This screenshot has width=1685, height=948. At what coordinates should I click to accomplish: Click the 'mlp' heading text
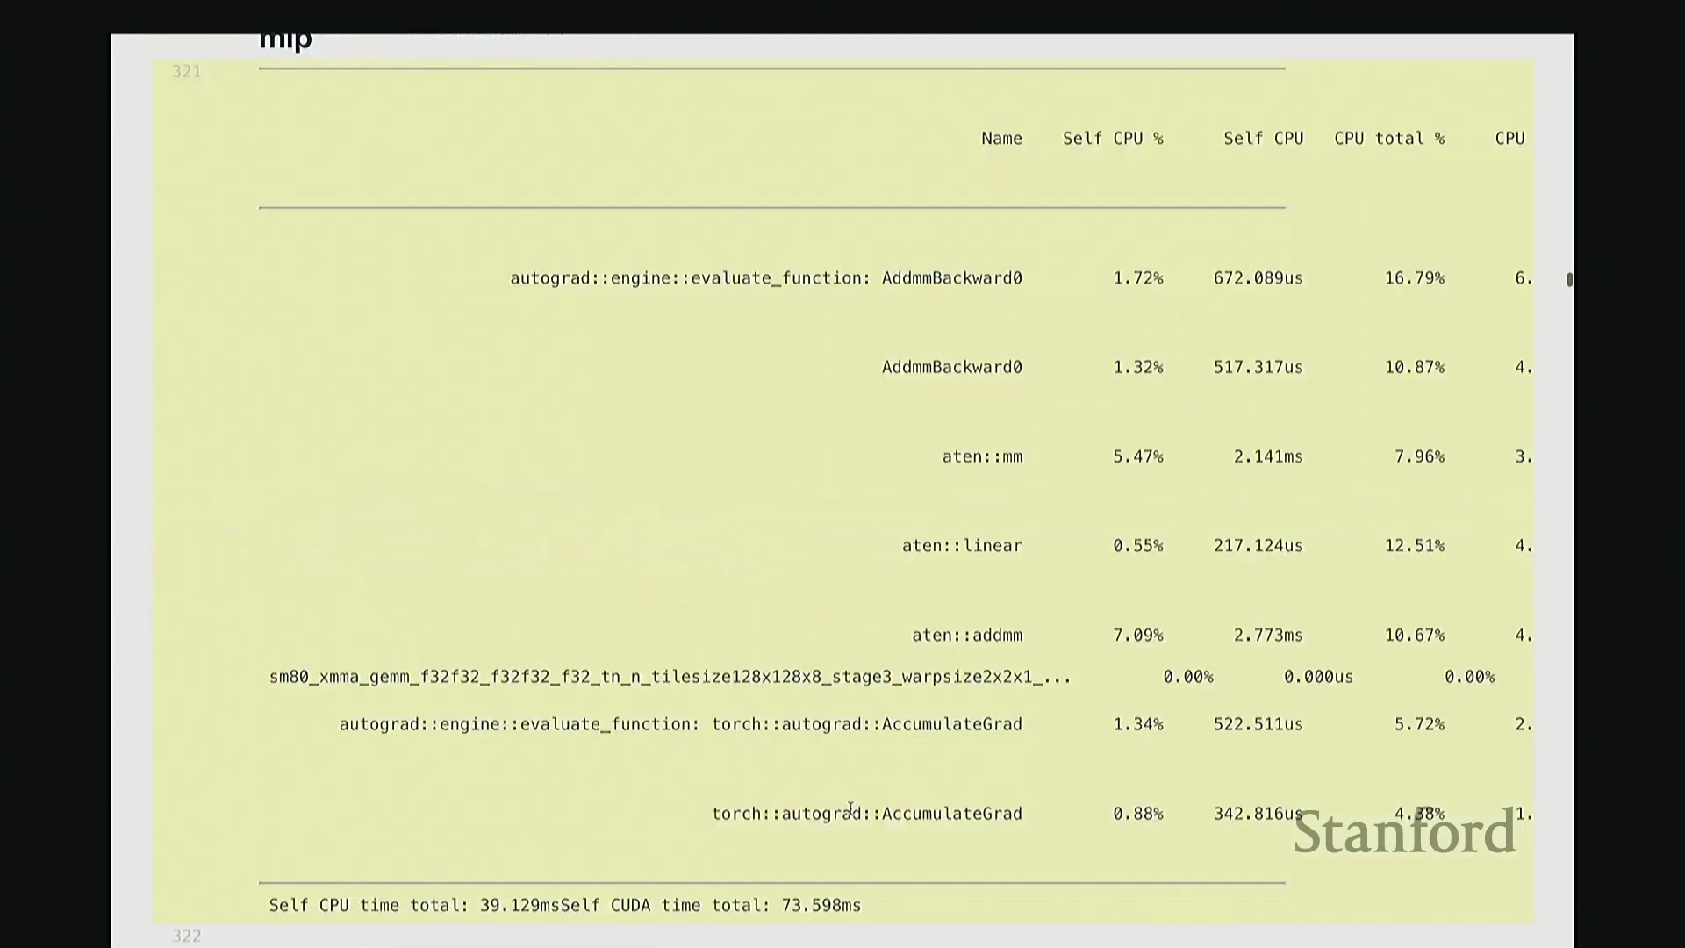pos(285,39)
